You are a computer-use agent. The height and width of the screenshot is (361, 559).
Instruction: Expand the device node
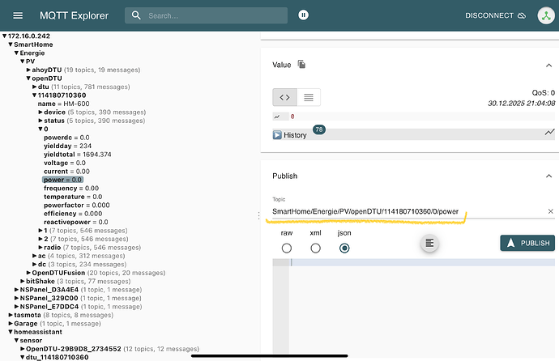[x=41, y=113]
